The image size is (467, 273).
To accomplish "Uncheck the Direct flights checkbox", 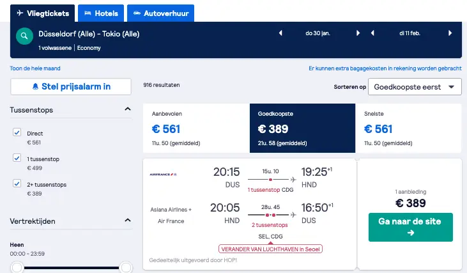I will coord(17,132).
